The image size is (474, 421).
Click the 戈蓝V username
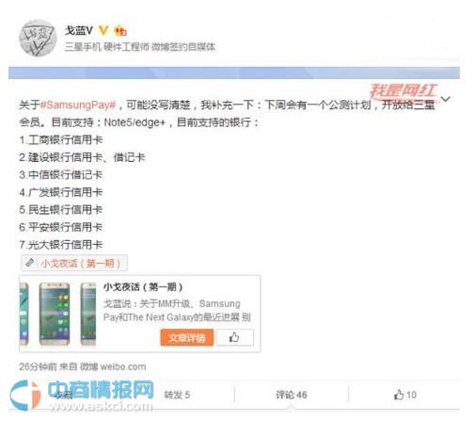(79, 30)
